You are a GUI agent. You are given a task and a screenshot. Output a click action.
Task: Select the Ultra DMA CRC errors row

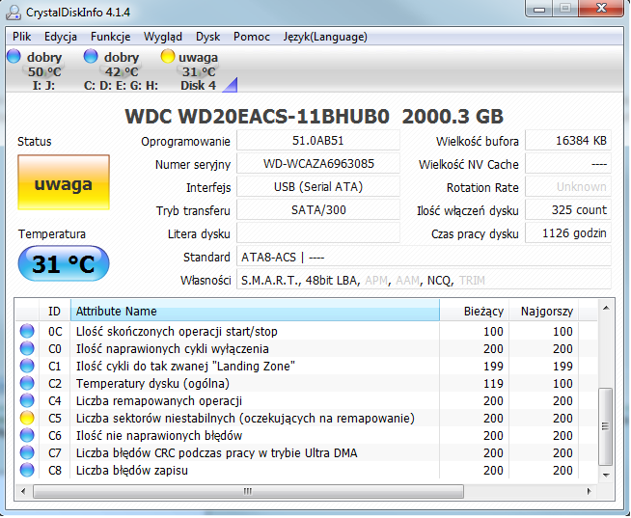[306, 452]
